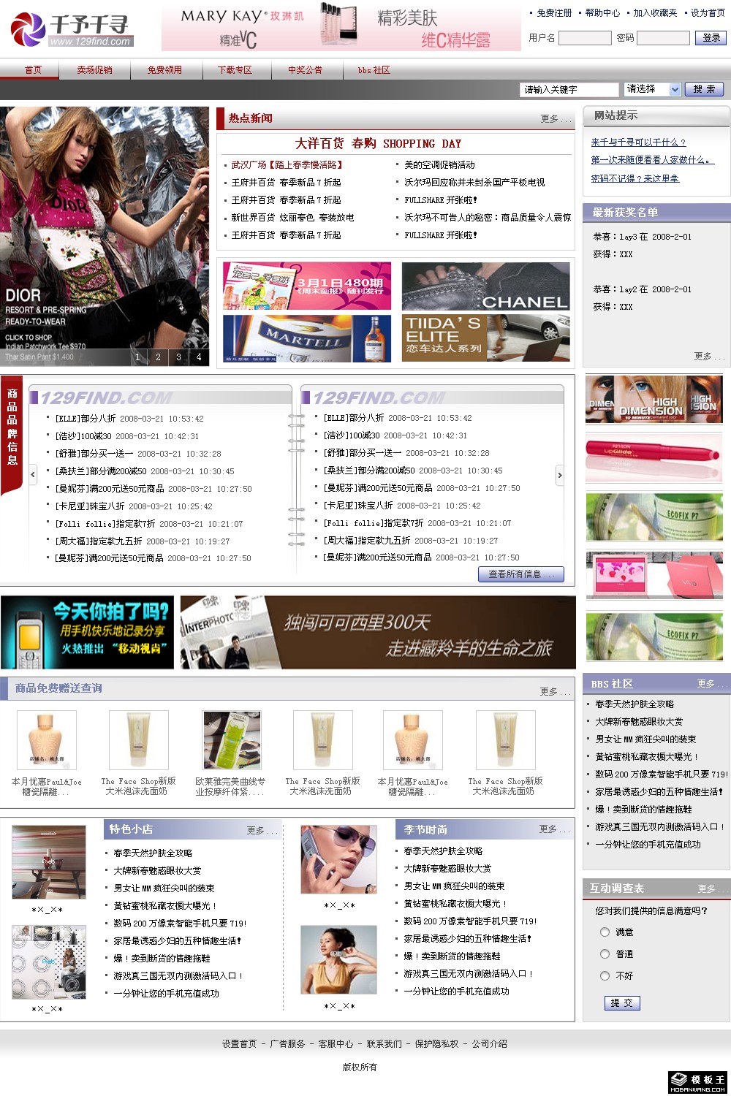Open the 中奖公告 navigation tab
Image resolution: width=731 pixels, height=1096 pixels.
point(305,70)
